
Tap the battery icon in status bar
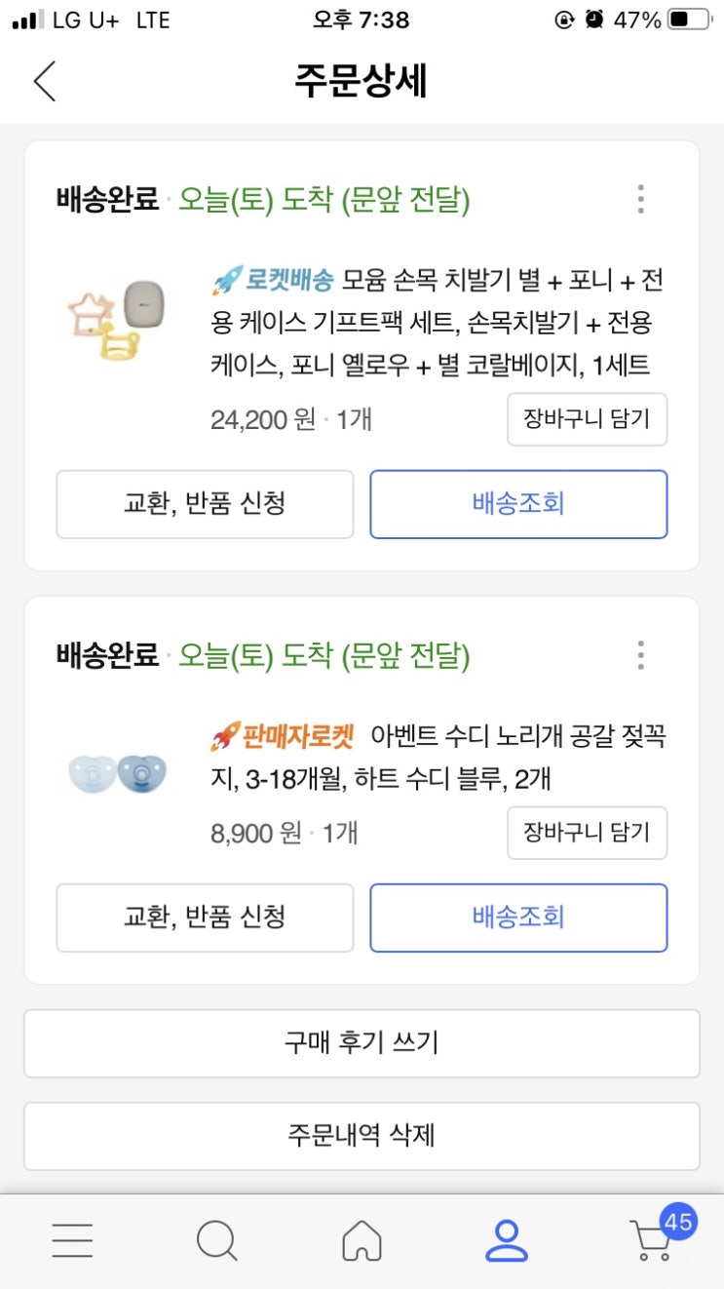coord(690,20)
